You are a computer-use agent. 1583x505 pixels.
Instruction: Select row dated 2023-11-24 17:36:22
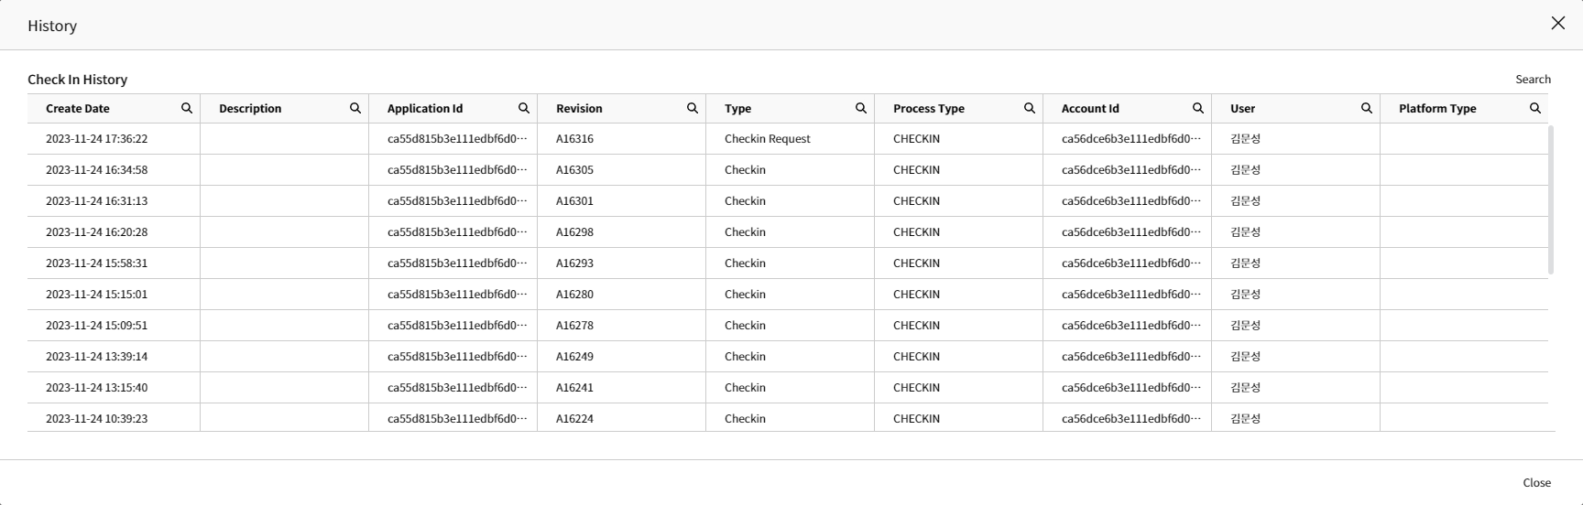click(x=788, y=139)
